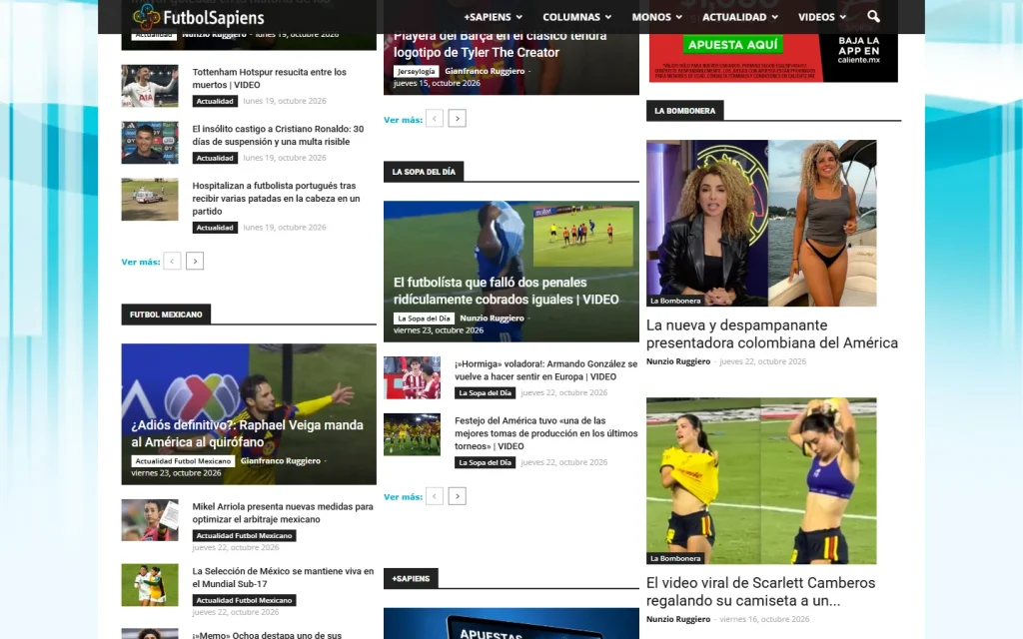Image resolution: width=1023 pixels, height=639 pixels.
Task: Click Cristiano Ronaldo thumbnail
Action: pos(150,142)
